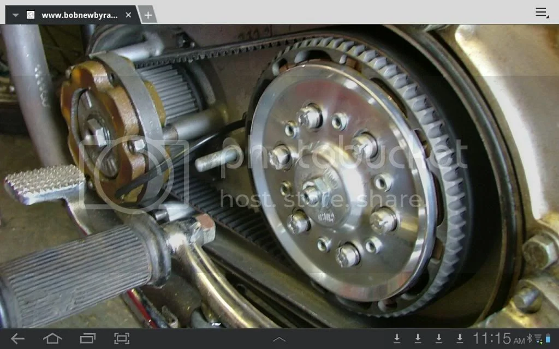
Task: Tap the Wi-Fi signal indicator
Action: 538,339
